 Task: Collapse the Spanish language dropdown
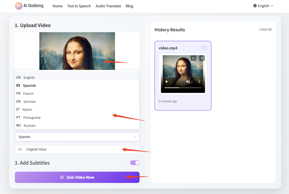tap(135, 137)
